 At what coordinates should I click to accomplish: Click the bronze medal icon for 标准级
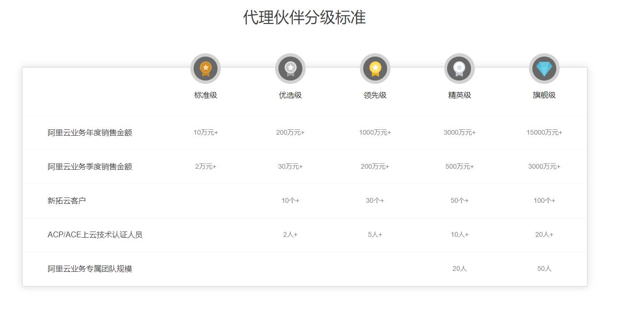(206, 69)
